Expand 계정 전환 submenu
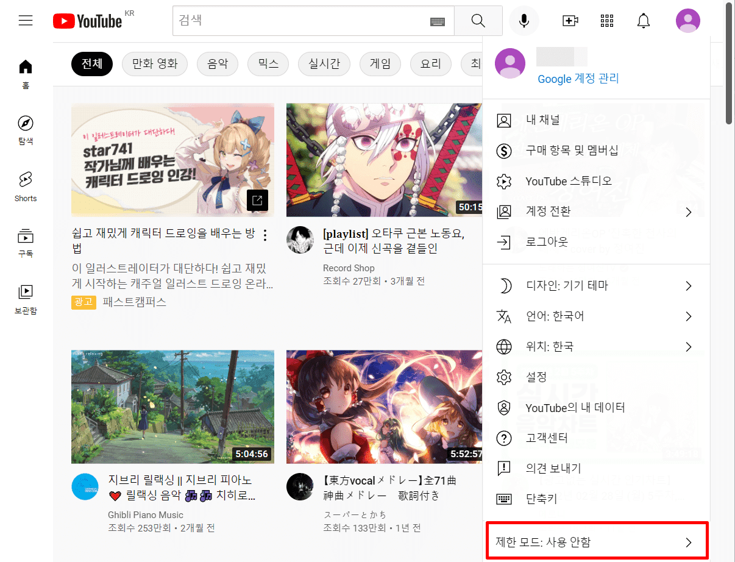This screenshot has width=735, height=562. [596, 212]
